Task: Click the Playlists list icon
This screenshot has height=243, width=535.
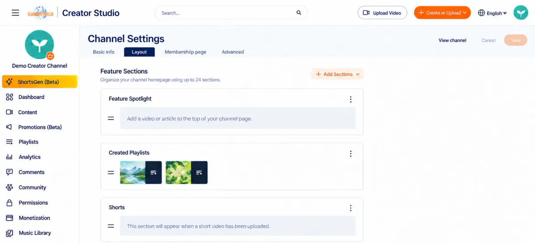Action: coord(9,142)
